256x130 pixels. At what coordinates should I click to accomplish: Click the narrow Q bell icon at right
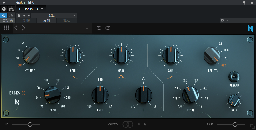pos(155,106)
